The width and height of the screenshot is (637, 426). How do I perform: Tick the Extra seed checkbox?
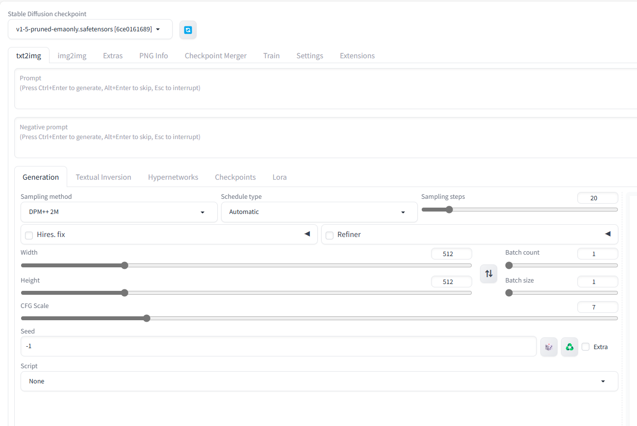tap(586, 347)
